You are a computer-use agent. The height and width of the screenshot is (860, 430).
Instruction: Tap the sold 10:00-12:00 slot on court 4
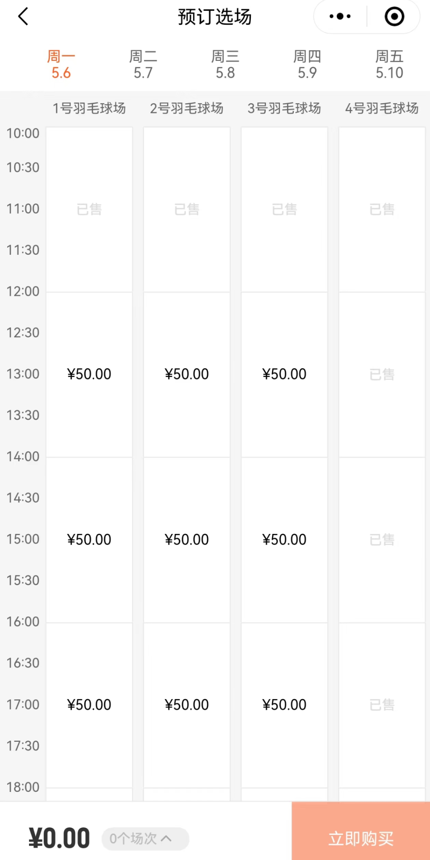382,209
